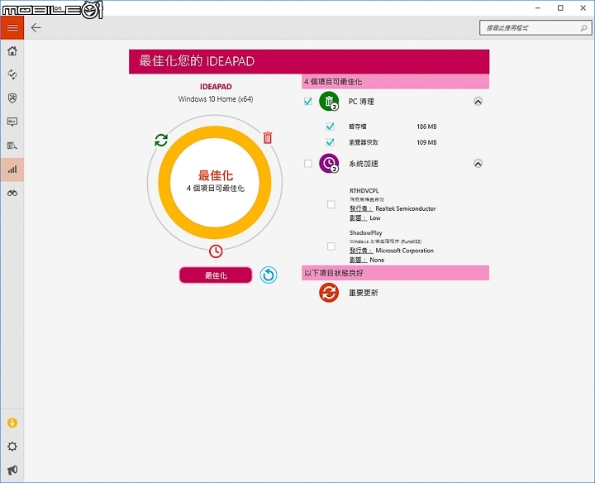The image size is (595, 483).
Task: Open the hamburger menu
Action: (x=12, y=28)
